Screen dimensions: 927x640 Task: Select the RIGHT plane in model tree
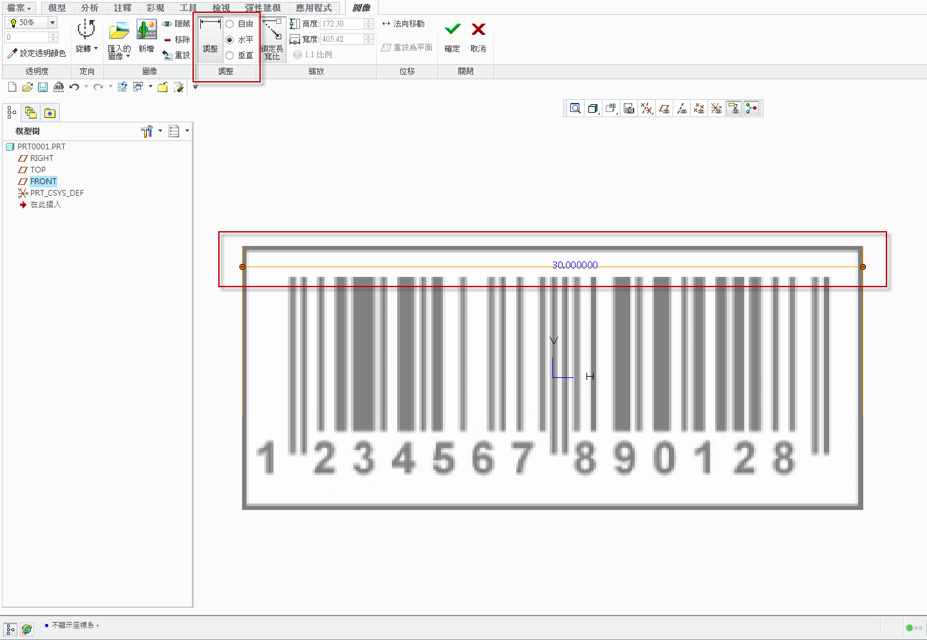click(x=41, y=158)
